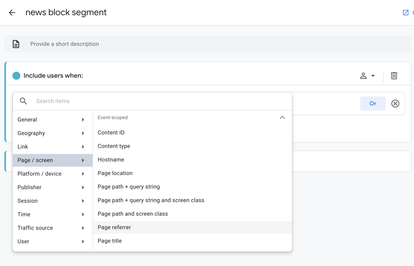Image resolution: width=414 pixels, height=266 pixels.
Task: Open the Link category
Action: (x=53, y=147)
